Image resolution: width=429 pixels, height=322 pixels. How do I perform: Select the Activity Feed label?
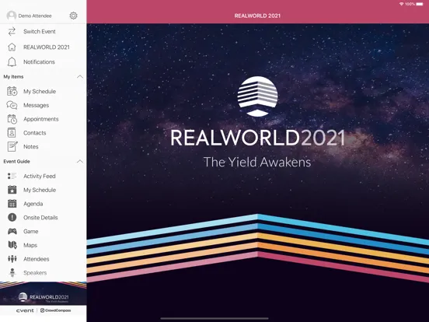pyautogui.click(x=40, y=176)
